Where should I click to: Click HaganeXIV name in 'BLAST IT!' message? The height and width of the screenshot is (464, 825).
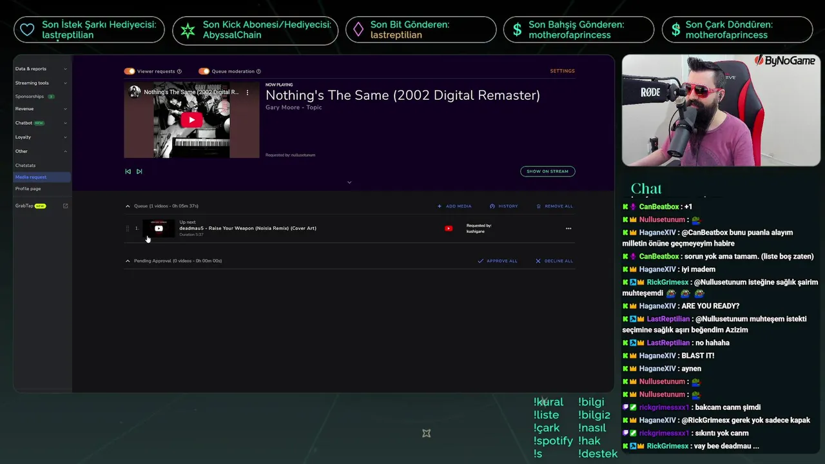coord(657,356)
